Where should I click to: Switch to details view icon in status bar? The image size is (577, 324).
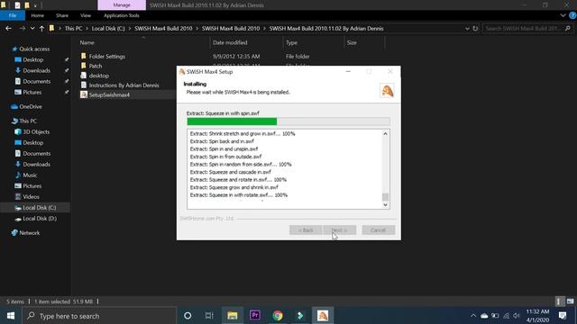[x=559, y=301]
